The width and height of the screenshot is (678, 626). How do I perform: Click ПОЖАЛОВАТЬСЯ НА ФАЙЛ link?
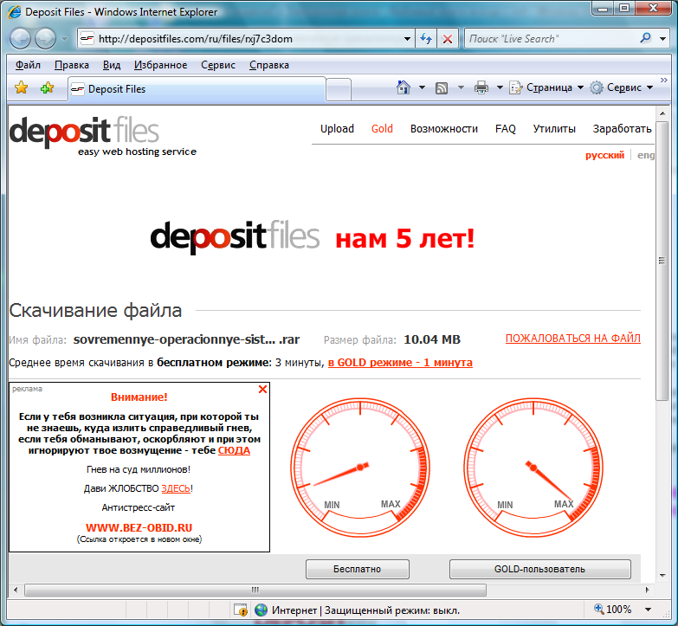pyautogui.click(x=573, y=339)
